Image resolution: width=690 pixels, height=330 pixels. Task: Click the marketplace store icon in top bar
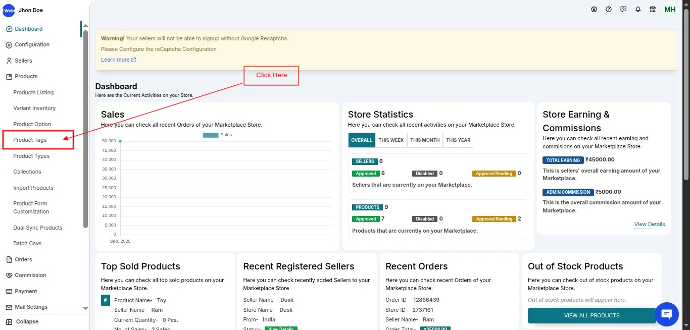[x=652, y=9]
